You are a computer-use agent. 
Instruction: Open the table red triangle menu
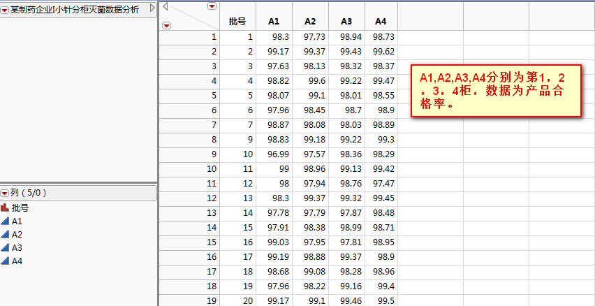(5, 9)
